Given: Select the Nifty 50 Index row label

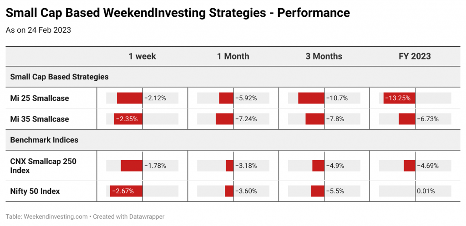Looking at the screenshot, I should (35, 192).
